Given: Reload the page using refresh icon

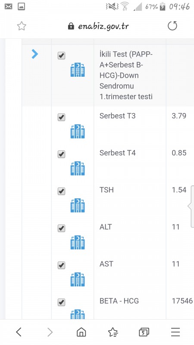Looking at the screenshot, I should tap(172, 26).
